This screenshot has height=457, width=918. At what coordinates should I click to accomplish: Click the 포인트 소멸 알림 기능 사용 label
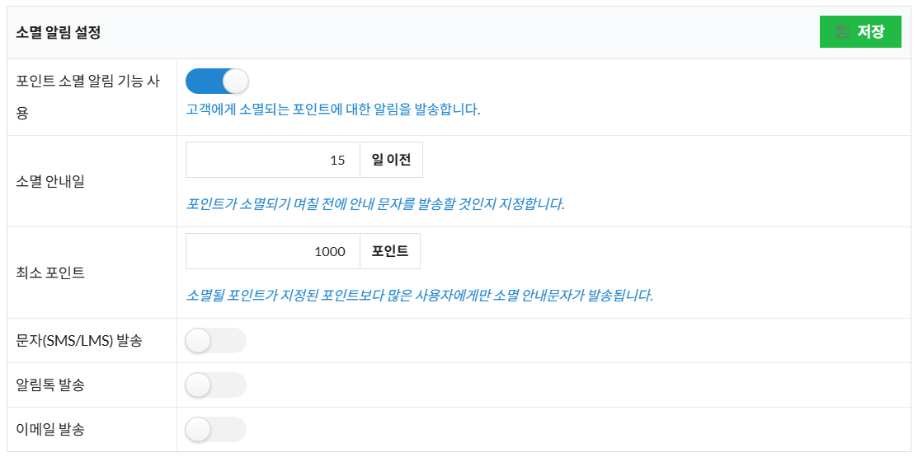88,97
